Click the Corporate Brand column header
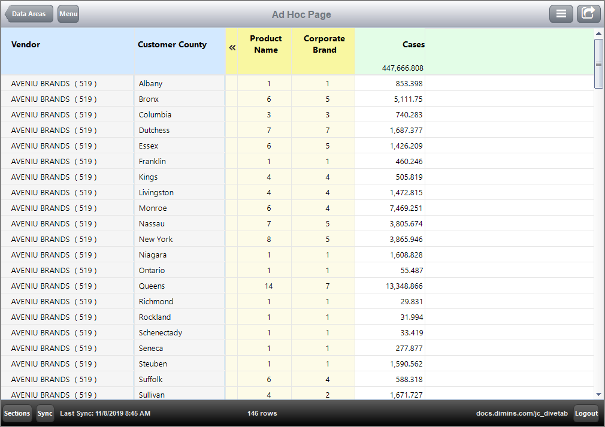This screenshot has width=605, height=427. pos(323,44)
